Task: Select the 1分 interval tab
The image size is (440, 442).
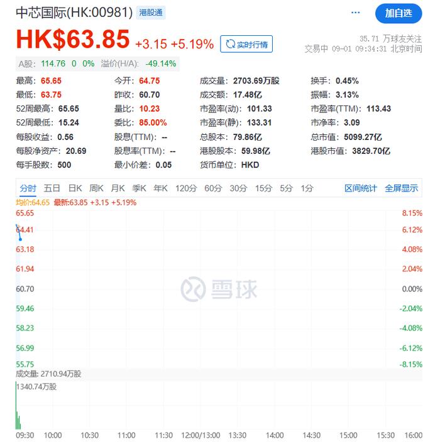Action: pos(307,188)
